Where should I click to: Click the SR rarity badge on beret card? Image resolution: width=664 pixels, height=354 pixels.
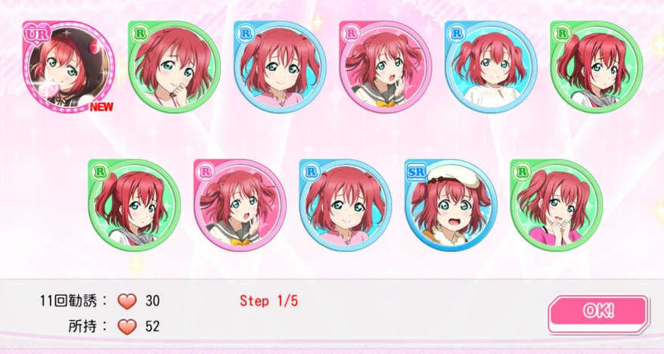pyautogui.click(x=417, y=172)
